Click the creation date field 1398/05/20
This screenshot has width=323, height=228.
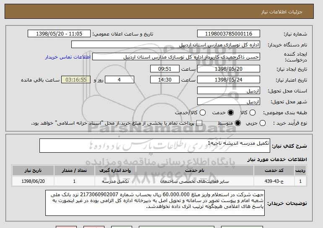(x=229, y=69)
